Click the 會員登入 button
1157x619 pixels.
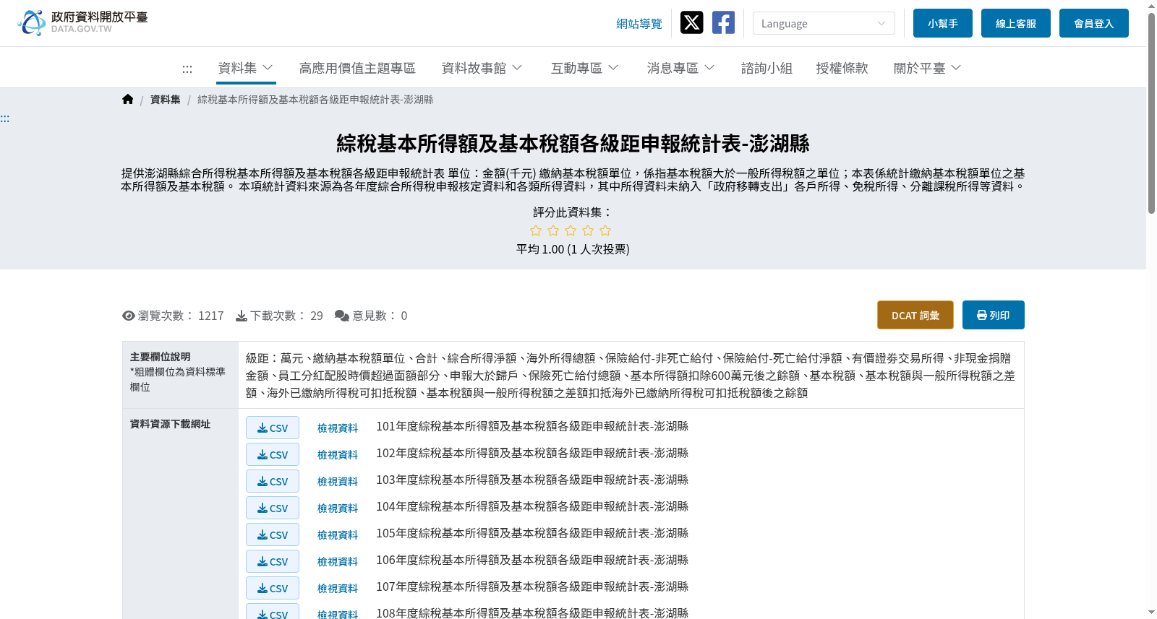point(1094,23)
